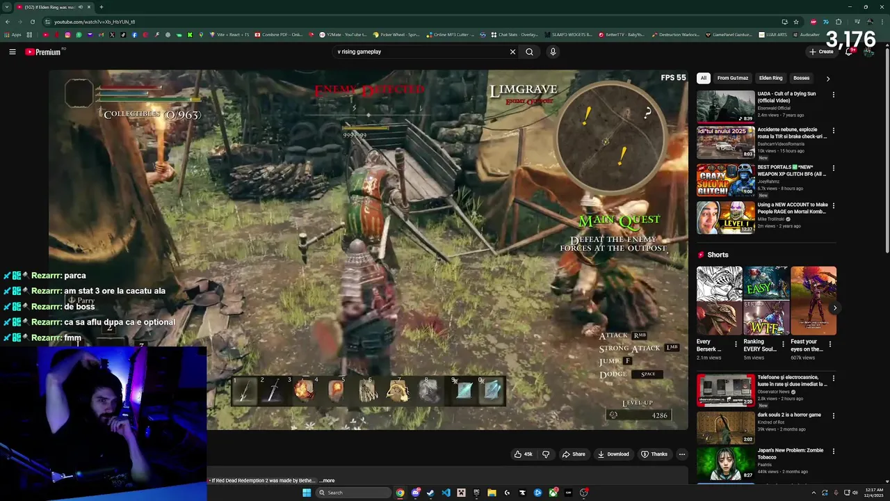Open a new browser tab
The height and width of the screenshot is (501, 890).
pos(102,7)
